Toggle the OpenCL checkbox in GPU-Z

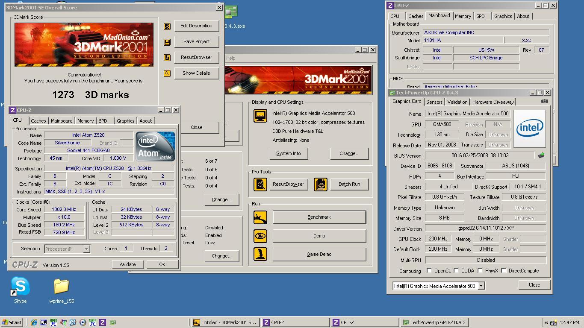click(429, 271)
